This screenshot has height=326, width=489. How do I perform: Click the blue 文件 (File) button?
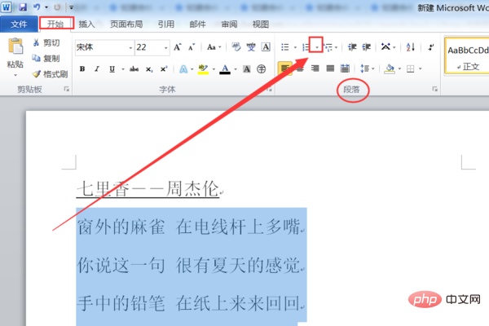(19, 24)
